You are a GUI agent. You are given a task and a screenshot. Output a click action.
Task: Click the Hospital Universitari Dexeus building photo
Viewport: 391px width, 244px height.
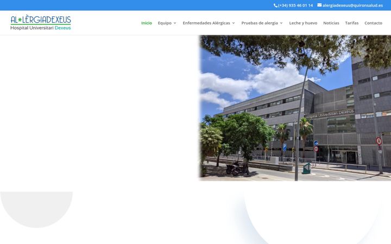point(295,108)
